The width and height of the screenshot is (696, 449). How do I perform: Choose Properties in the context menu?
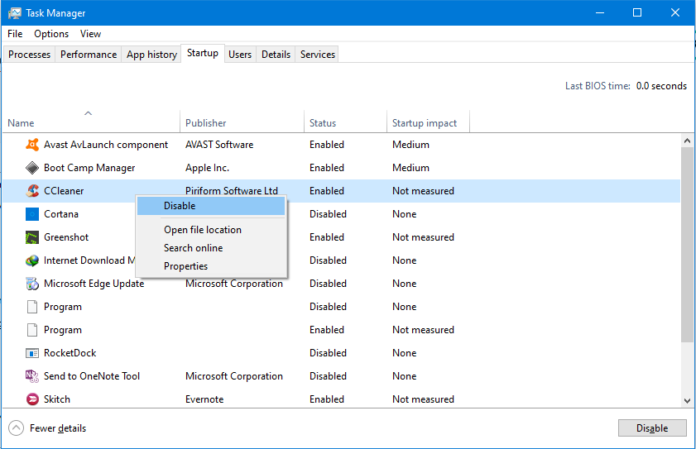[x=211, y=266]
